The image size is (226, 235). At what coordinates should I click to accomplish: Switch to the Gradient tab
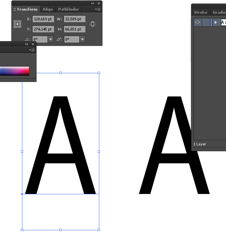click(219, 12)
